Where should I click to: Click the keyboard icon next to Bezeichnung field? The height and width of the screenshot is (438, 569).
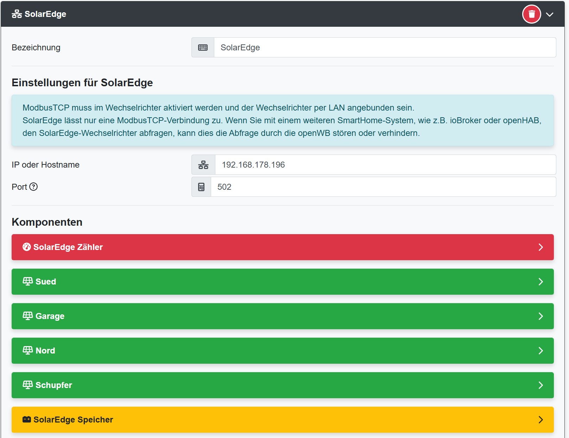[x=203, y=48]
